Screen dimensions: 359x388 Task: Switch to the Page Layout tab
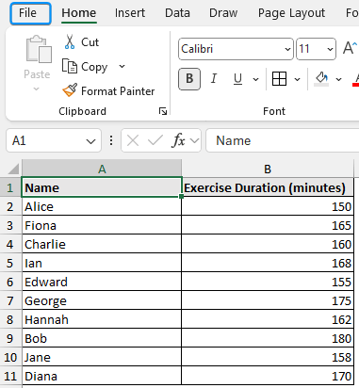pyautogui.click(x=291, y=13)
